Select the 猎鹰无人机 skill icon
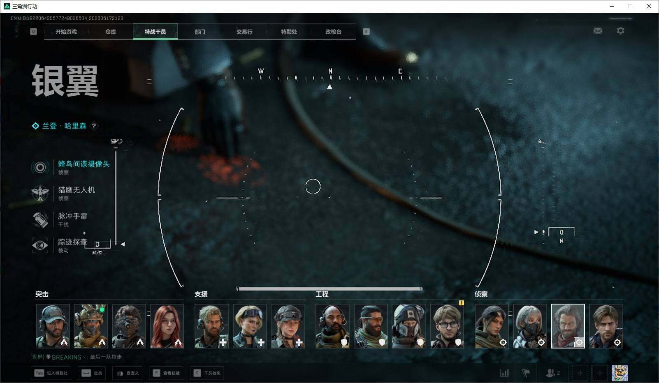 40,193
